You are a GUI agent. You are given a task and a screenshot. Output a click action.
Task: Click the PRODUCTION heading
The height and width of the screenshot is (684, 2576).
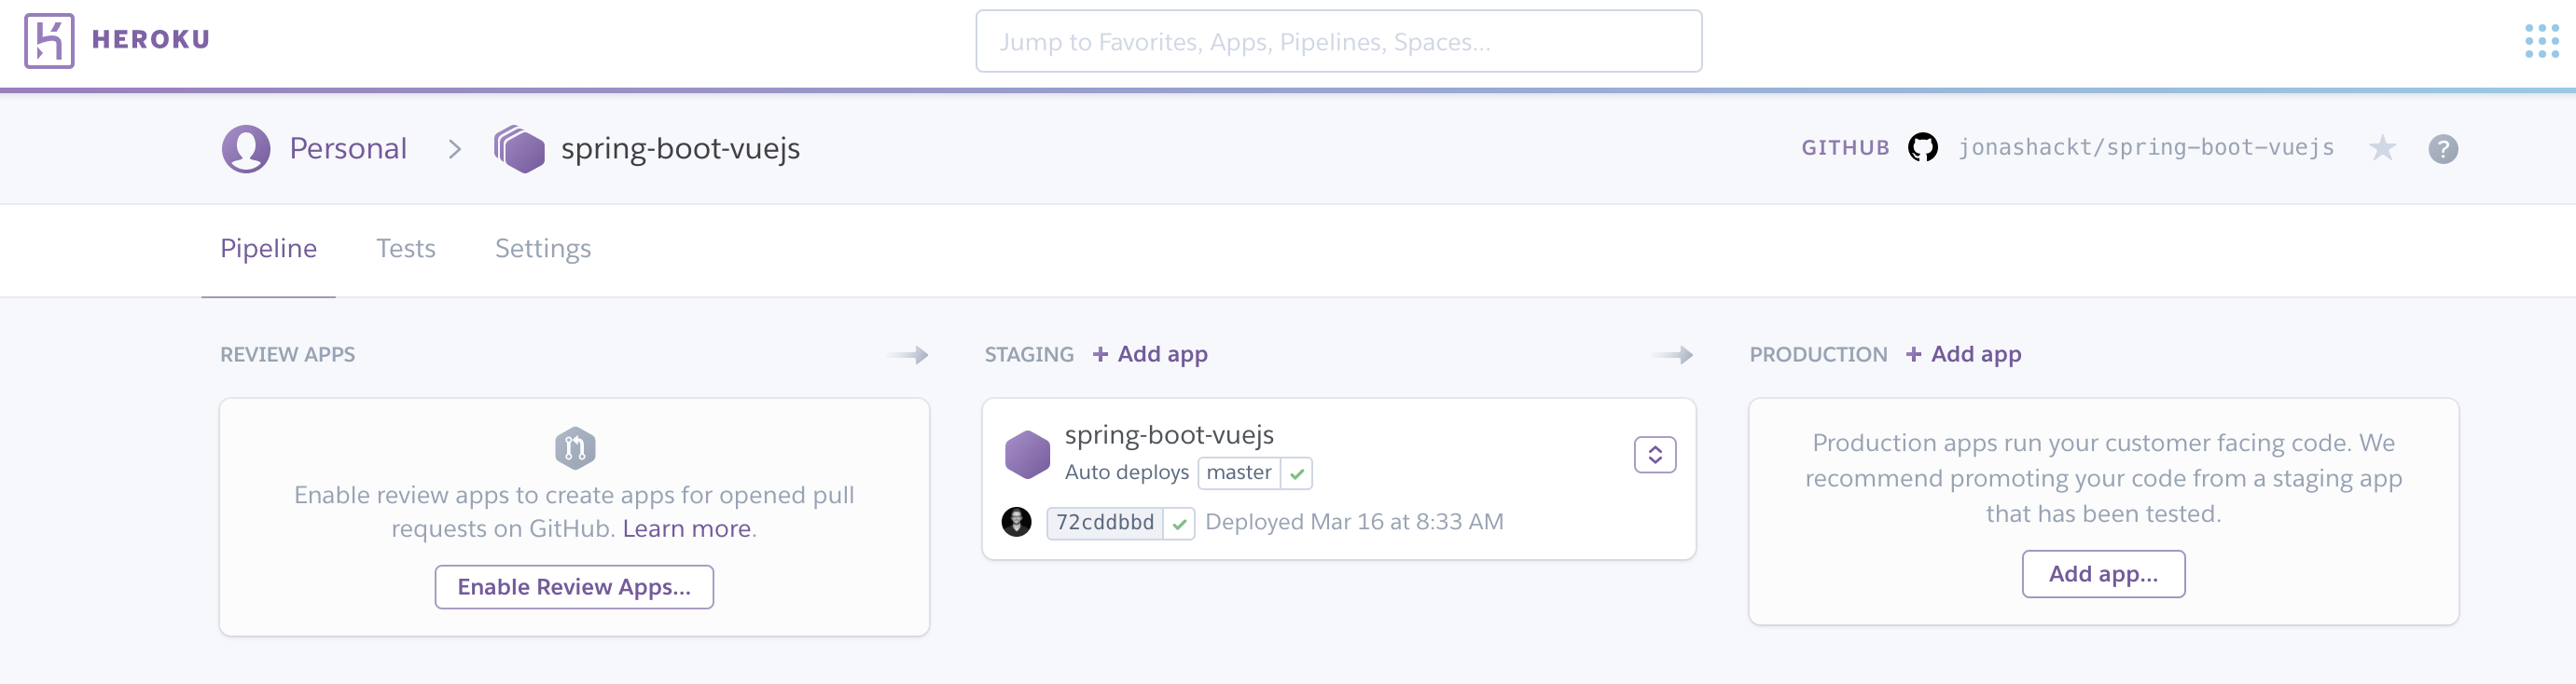pos(1818,354)
